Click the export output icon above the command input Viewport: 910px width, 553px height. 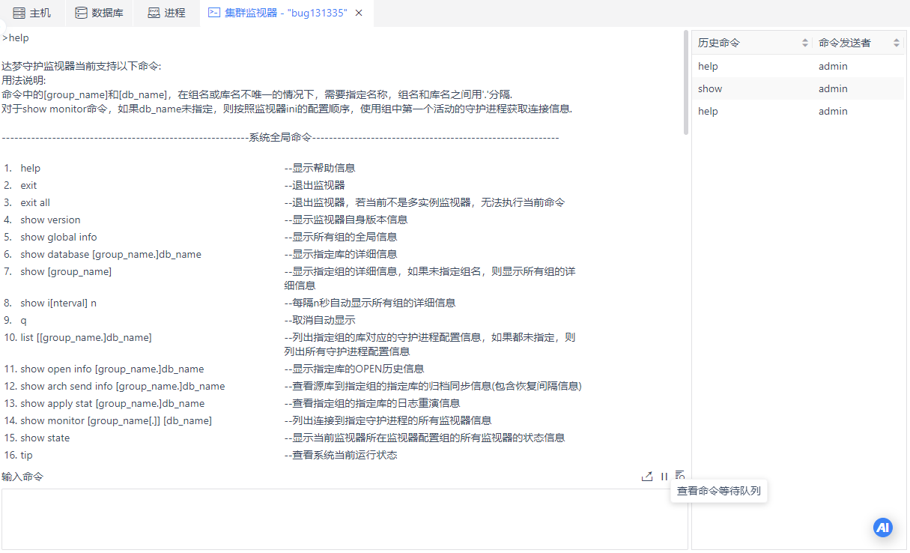point(647,477)
